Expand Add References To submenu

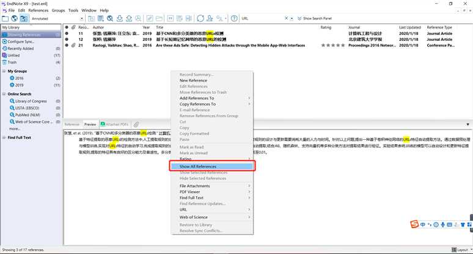212,98
